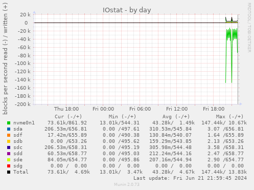
Task: Click the vertical y-axis title text
Action: coord(5,59)
